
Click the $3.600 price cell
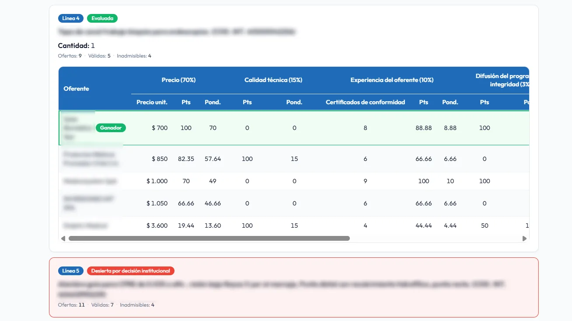tap(157, 225)
